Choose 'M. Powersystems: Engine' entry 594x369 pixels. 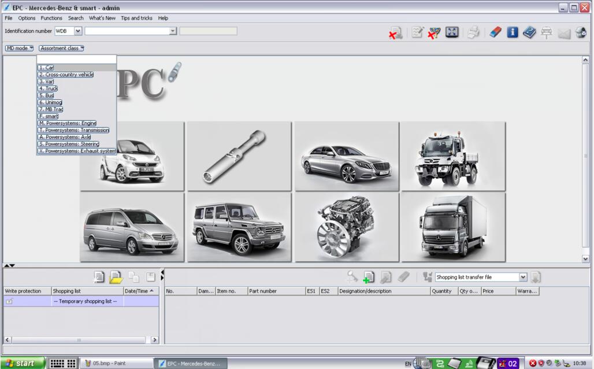[68, 123]
